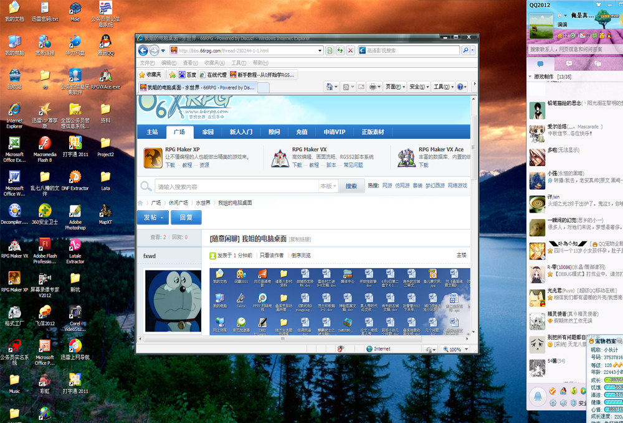Collapse the 游戏制作 contact group in QQ

pos(530,77)
